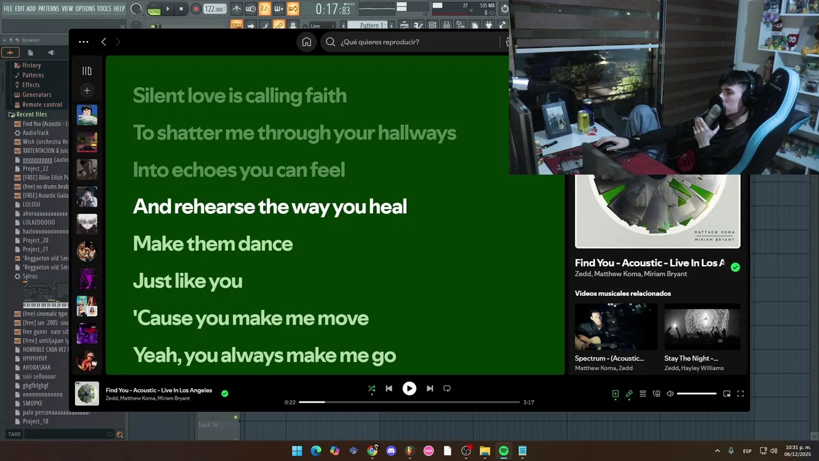The image size is (819, 461).
Task: Toggle repeat in the Spotify player
Action: coord(447,389)
